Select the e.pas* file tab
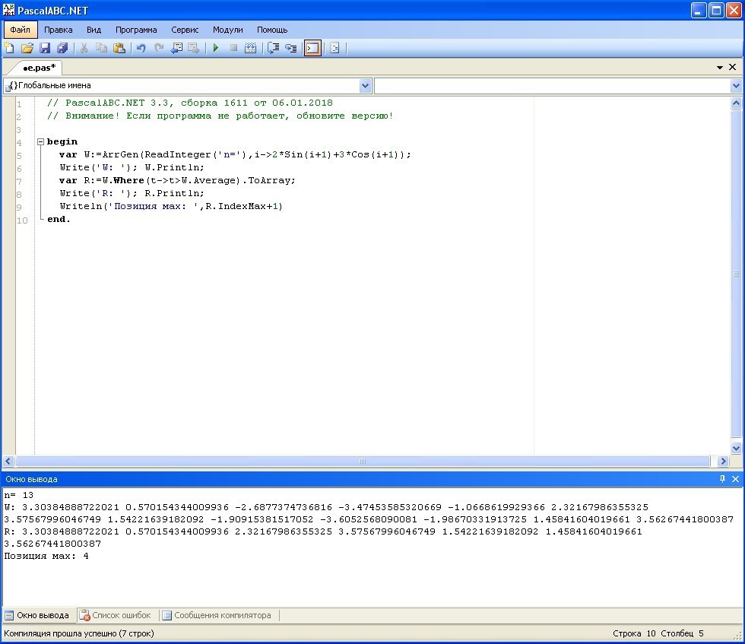The width and height of the screenshot is (745, 644). (39, 68)
